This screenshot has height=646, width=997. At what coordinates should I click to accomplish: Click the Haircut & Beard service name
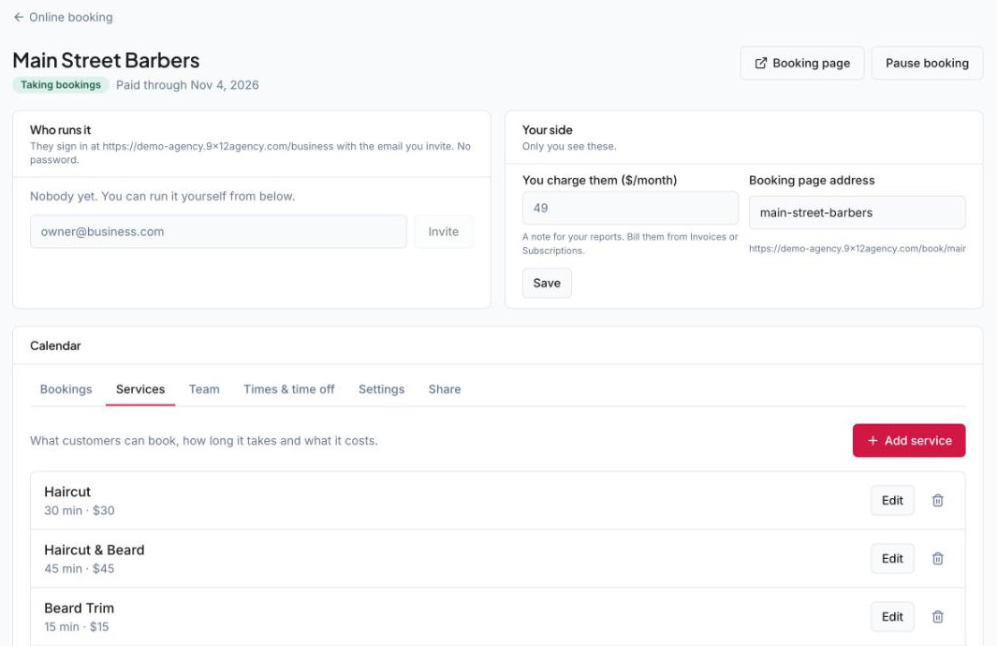[x=95, y=550]
